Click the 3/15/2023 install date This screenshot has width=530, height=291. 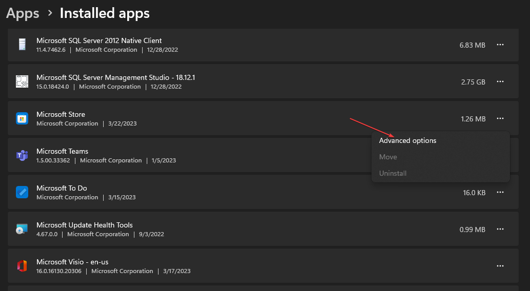[122, 197]
